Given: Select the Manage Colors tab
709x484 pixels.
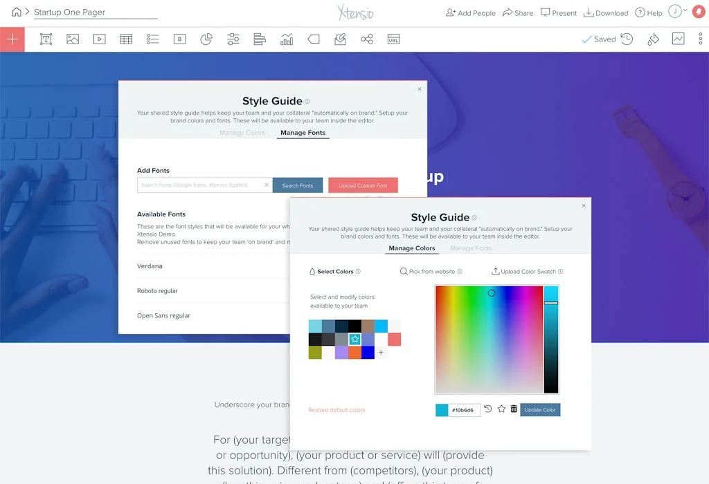Looking at the screenshot, I should click(411, 248).
